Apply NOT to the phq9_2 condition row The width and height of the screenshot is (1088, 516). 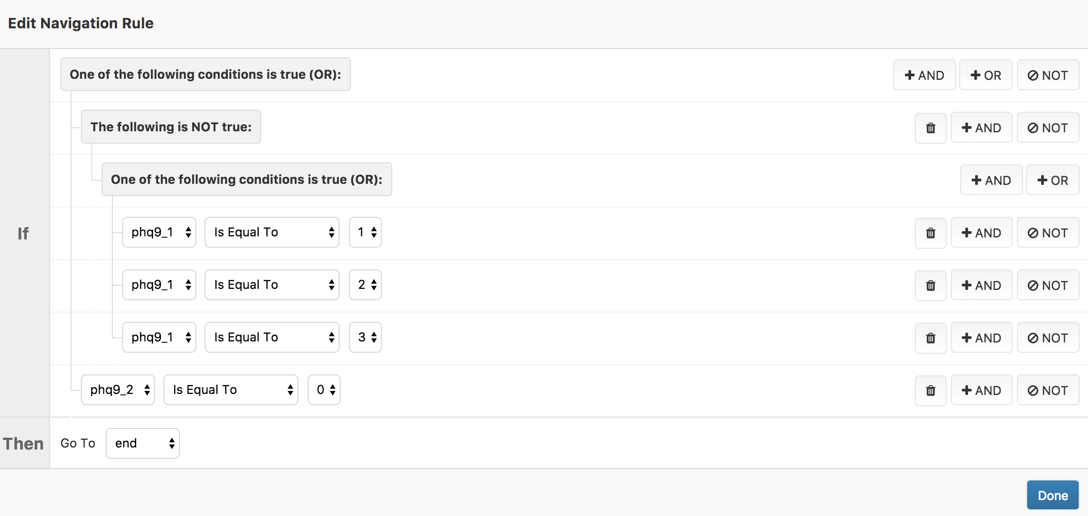pos(1047,391)
